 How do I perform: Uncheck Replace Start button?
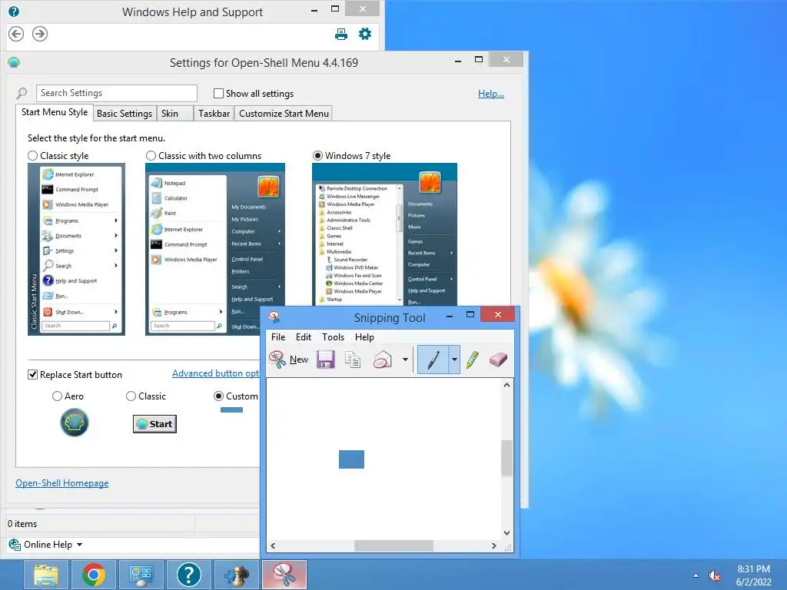[x=32, y=375]
